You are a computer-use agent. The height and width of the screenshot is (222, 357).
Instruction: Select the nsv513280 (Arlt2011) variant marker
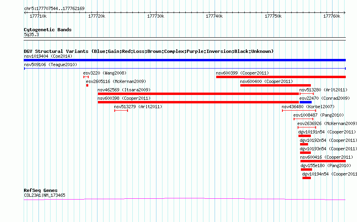(307, 94)
